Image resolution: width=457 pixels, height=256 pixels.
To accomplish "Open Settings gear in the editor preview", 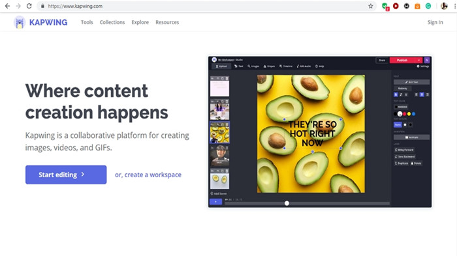I will click(422, 66).
